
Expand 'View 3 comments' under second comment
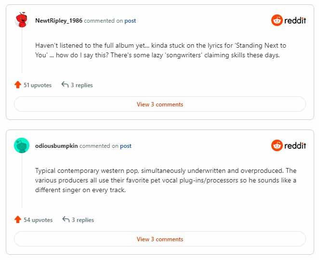tap(159, 239)
